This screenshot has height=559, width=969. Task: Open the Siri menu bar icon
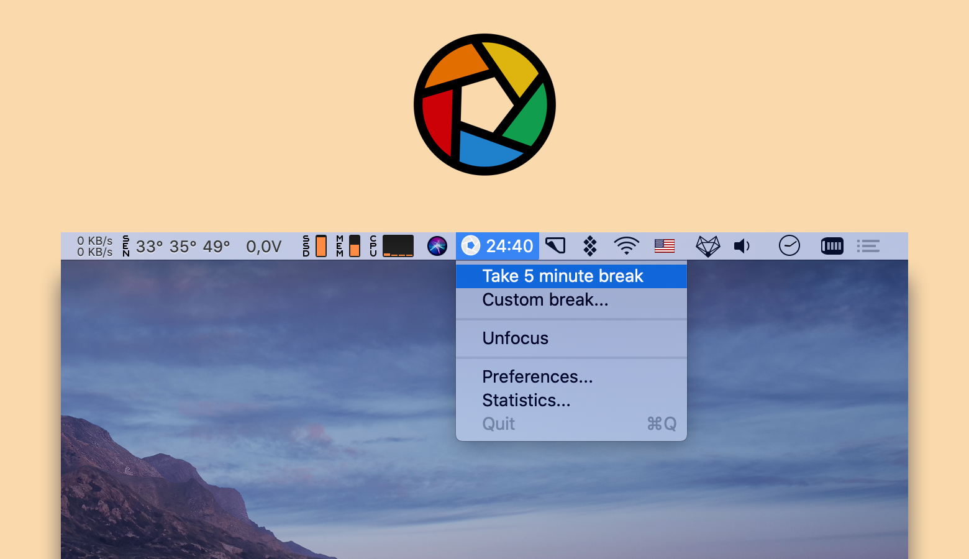click(437, 246)
